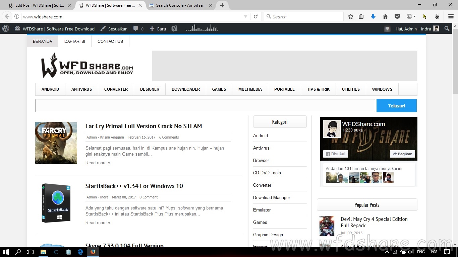Click the Telusuri search button
Screen dimensions: 458x257
[x=397, y=105]
